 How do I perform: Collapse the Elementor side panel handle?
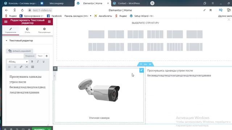[54, 76]
